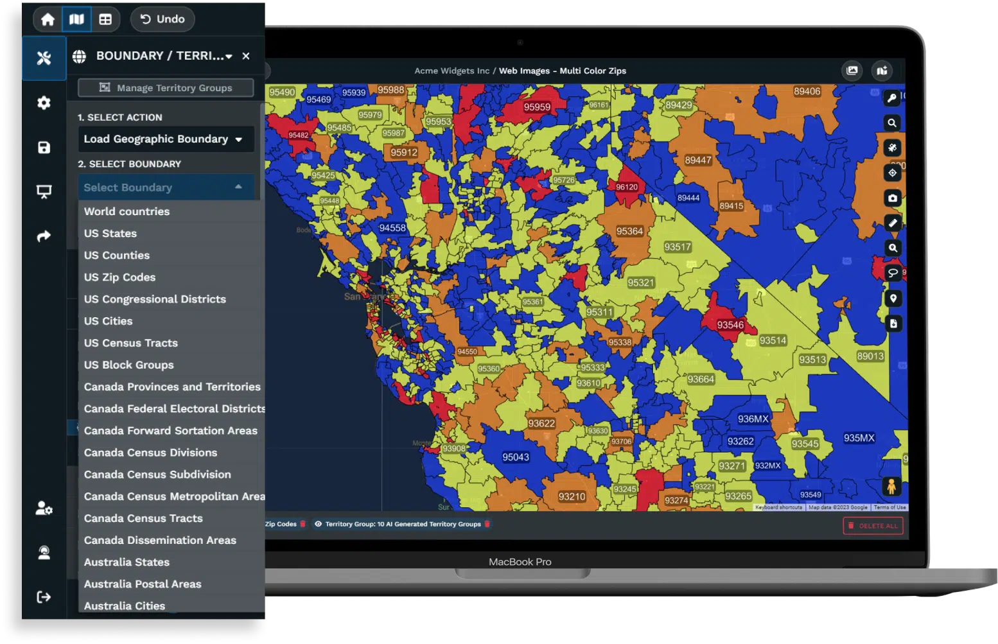Open the presentation screen icon in sidebar
This screenshot has width=998, height=644.
(x=44, y=192)
